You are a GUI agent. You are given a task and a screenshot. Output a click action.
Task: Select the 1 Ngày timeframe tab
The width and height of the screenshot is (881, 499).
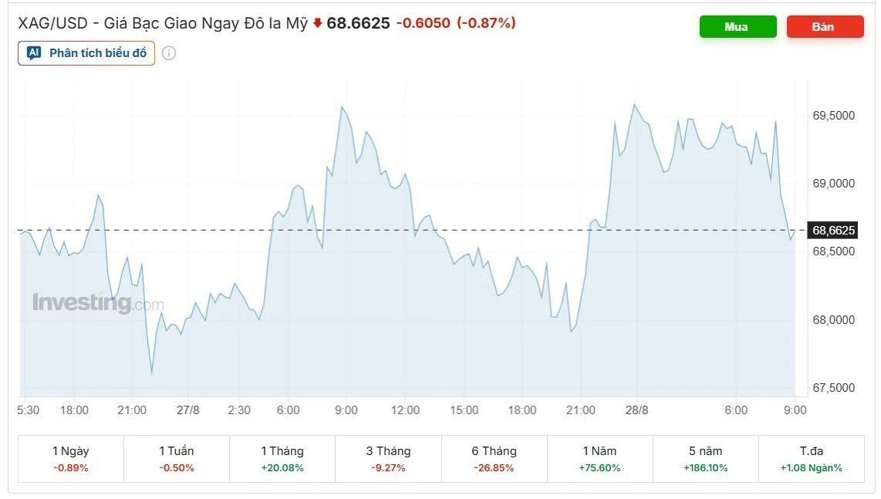[x=71, y=459]
